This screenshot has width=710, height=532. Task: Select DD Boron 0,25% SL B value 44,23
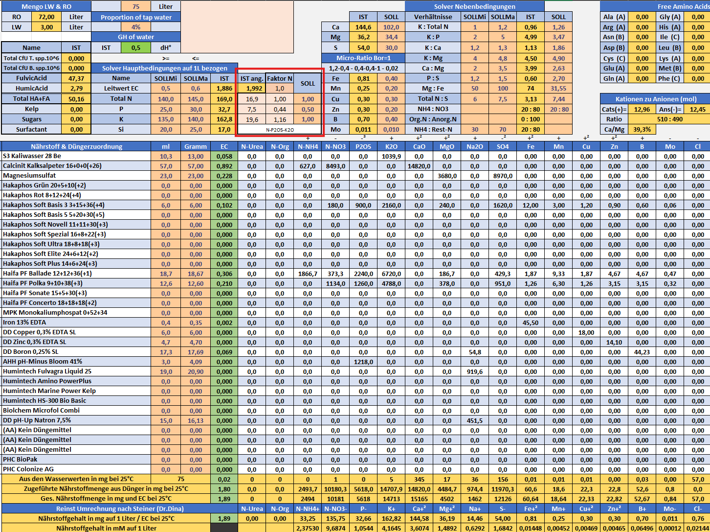click(x=642, y=352)
